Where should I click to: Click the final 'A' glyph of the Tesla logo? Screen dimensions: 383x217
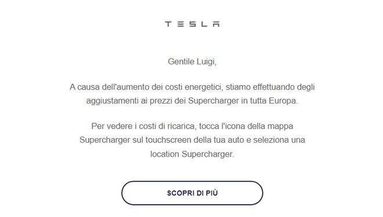coord(216,24)
